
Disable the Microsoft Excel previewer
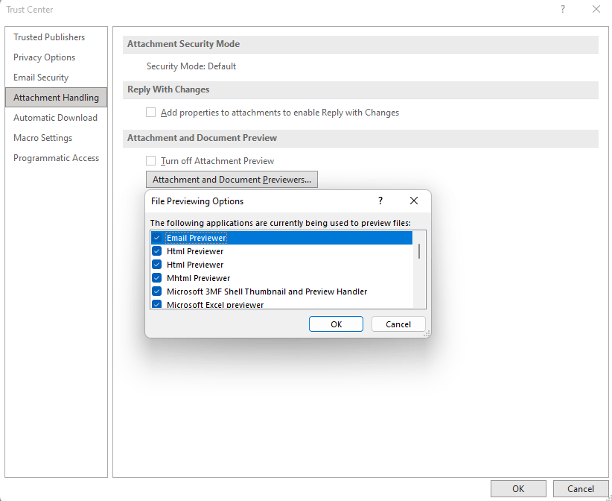[156, 304]
